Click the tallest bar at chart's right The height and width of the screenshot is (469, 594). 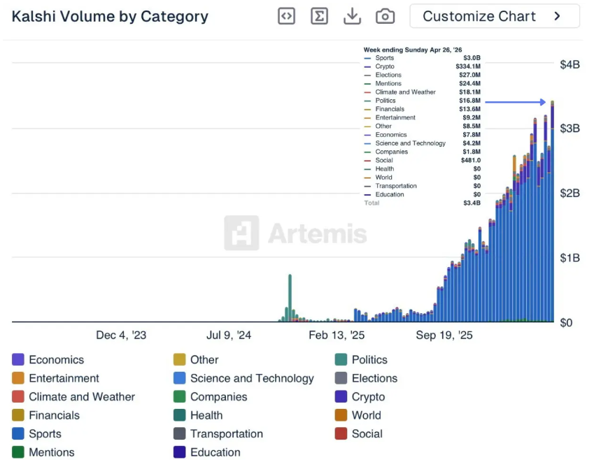[552, 210]
